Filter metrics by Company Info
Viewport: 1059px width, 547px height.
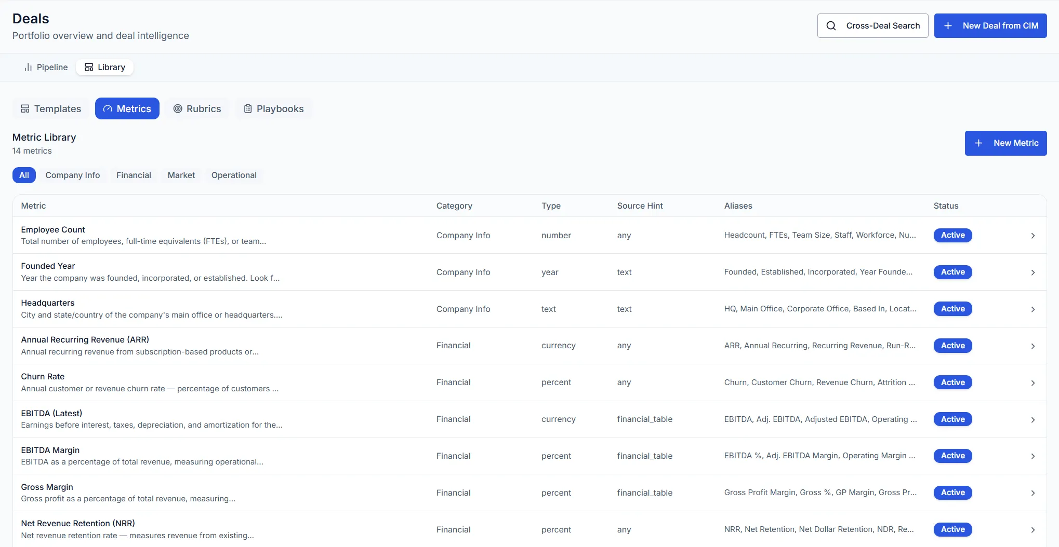coord(72,175)
